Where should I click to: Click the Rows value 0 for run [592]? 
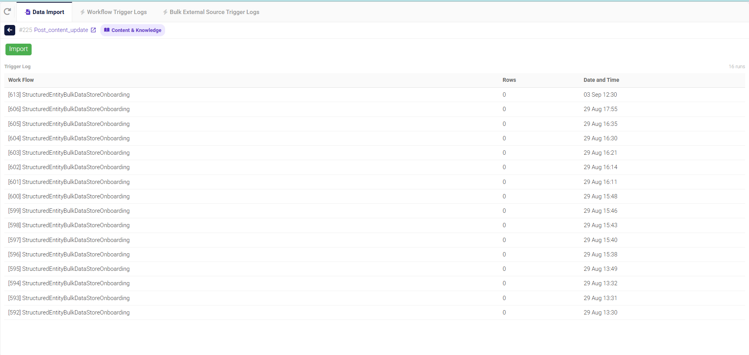pos(504,313)
